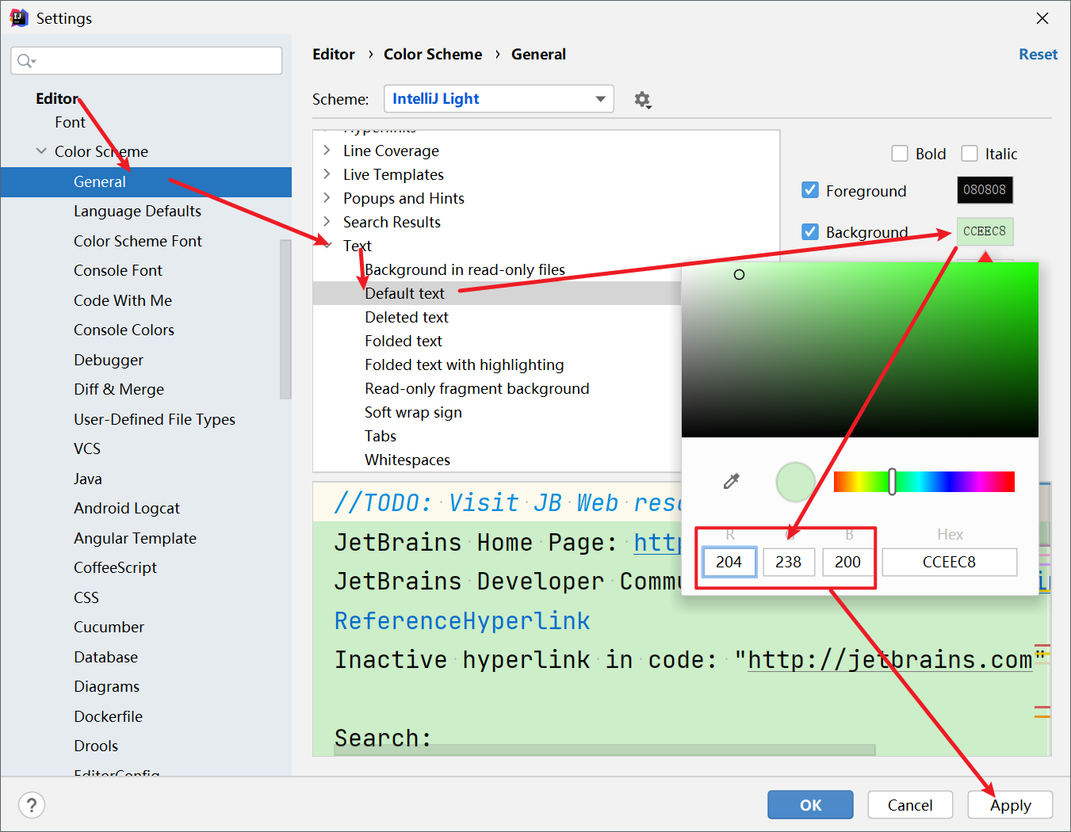Click the saturation-brightness color field
Screen dimensions: 1071x832
pyautogui.click(x=860, y=349)
